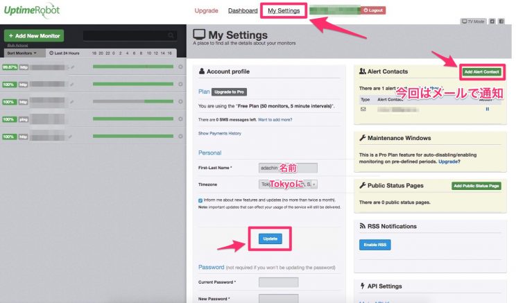Toggle the feature updates newsletter checkbox
This screenshot has width=516, height=303.
coord(200,200)
